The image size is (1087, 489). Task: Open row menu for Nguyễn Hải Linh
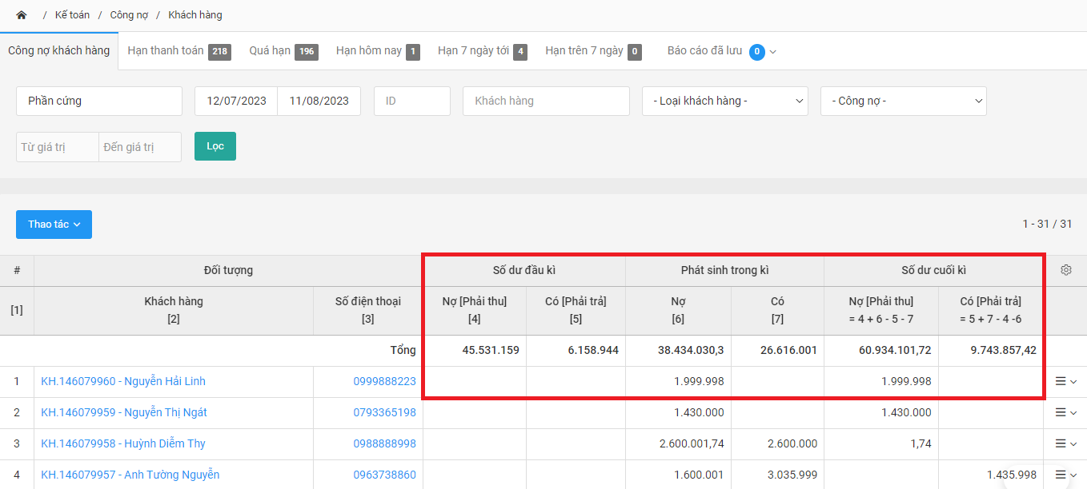click(1065, 381)
